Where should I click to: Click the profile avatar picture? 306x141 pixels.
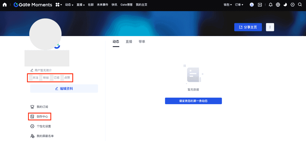tap(45, 34)
